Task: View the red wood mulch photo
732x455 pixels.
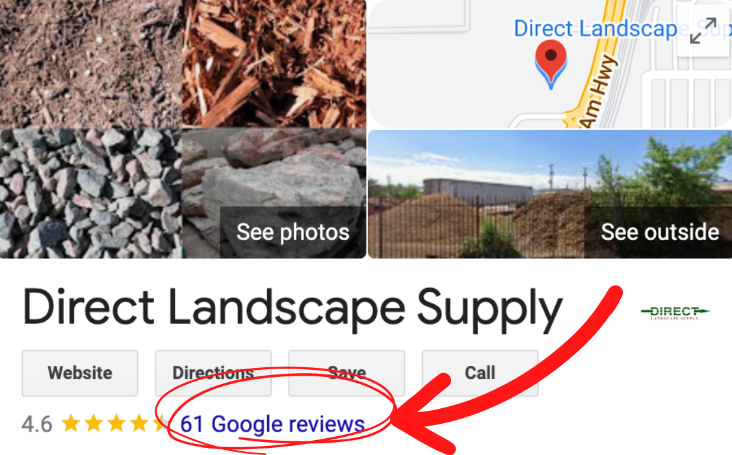Action: [274, 64]
